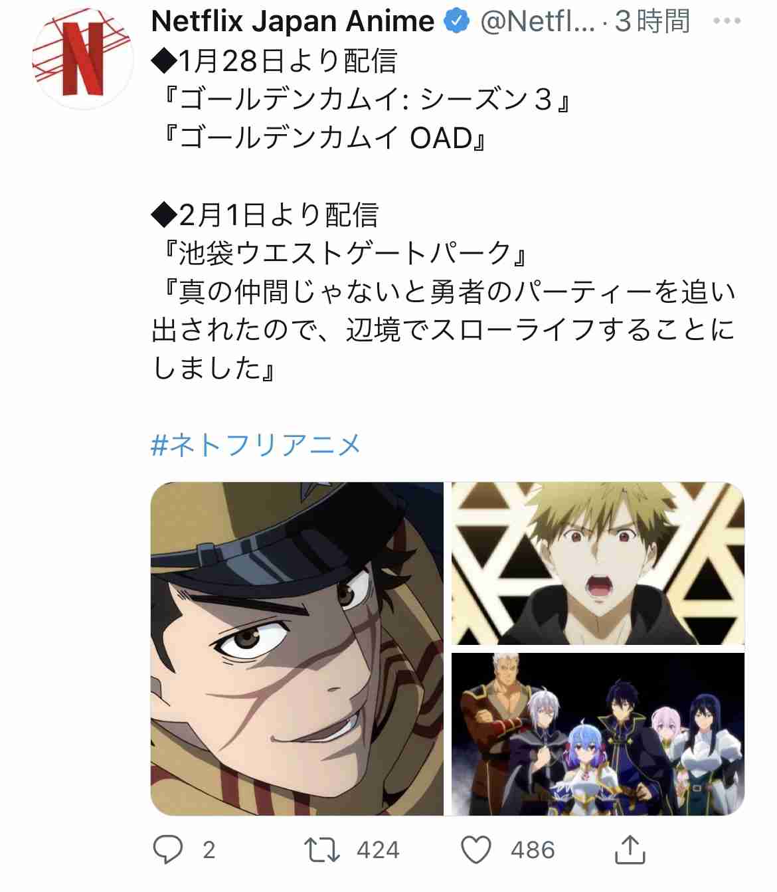View the fantasy party group image
Screen dimensions: 777x892
point(598,734)
